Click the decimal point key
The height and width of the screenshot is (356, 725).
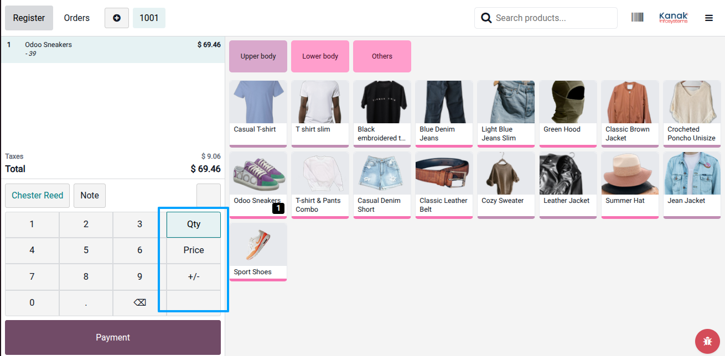(x=86, y=302)
